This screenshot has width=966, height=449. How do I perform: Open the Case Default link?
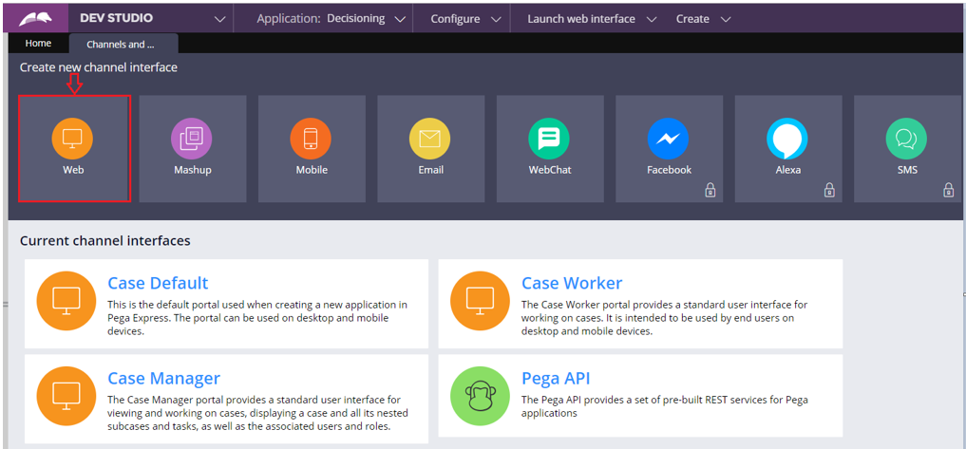158,283
